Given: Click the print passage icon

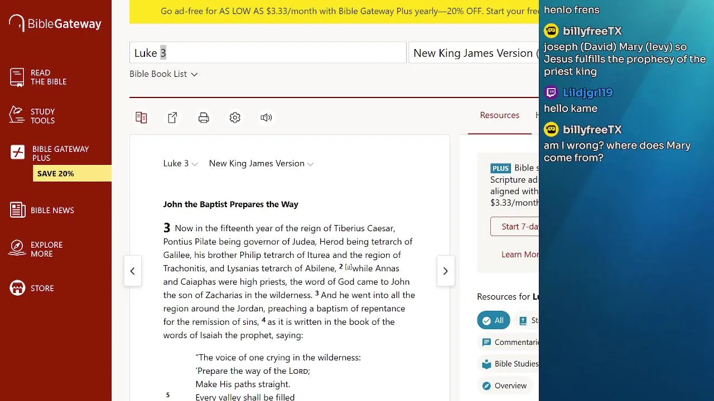Looking at the screenshot, I should (204, 118).
